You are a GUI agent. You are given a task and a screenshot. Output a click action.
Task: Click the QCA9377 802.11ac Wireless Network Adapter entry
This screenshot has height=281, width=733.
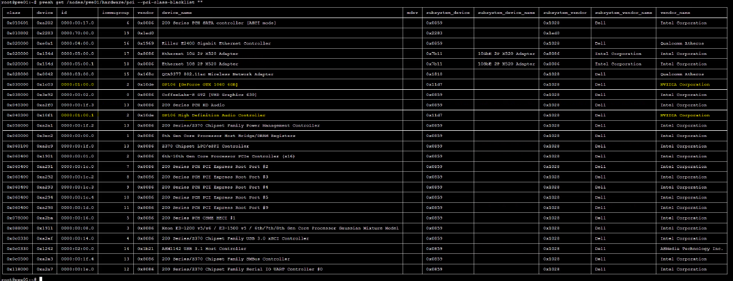217,74
